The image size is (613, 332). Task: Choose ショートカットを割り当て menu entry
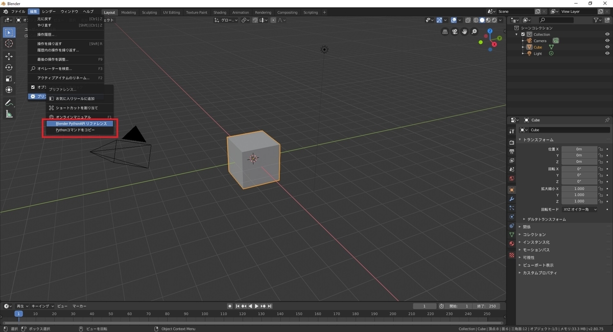pos(80,108)
